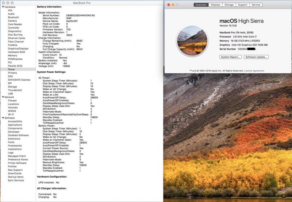This screenshot has width=292, height=202.
Task: Open the Storage tab
Action: tap(229, 5)
